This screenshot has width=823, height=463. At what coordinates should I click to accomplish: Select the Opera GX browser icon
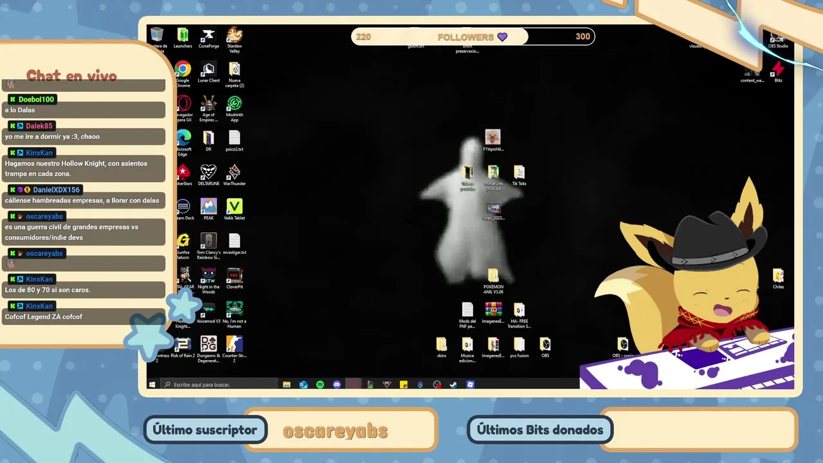184,109
